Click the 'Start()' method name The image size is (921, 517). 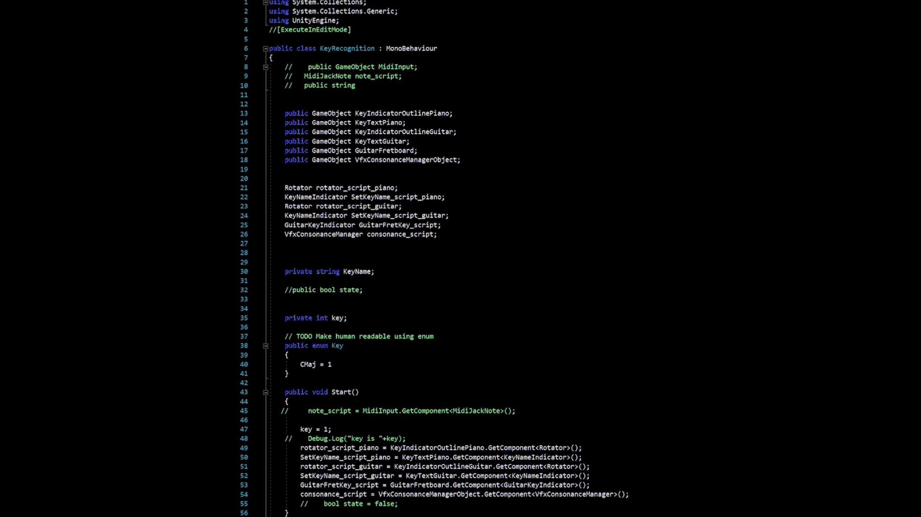[x=345, y=392]
